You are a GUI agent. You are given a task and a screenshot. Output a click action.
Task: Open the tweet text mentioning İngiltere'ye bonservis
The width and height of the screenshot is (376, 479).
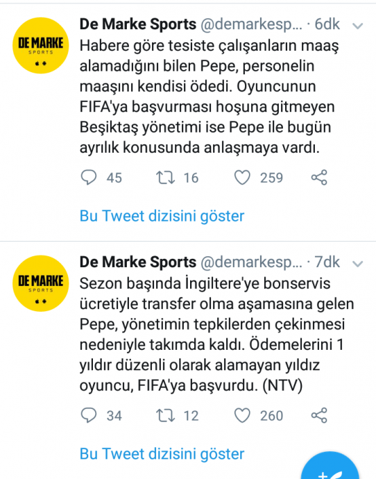tap(216, 334)
